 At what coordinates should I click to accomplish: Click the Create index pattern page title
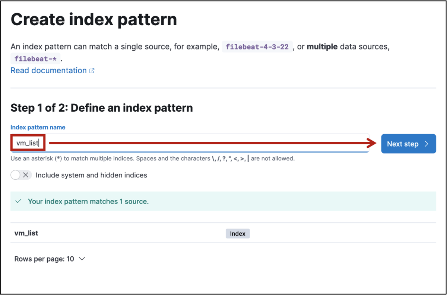pyautogui.click(x=93, y=19)
